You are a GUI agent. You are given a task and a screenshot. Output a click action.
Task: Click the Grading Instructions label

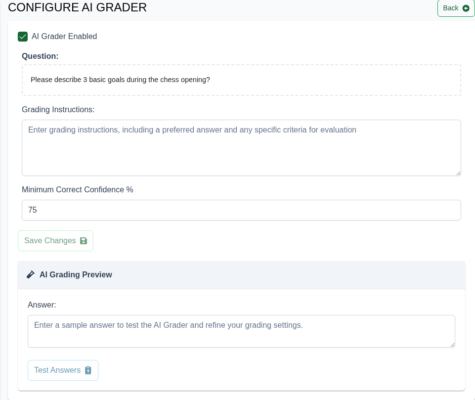(x=58, y=109)
